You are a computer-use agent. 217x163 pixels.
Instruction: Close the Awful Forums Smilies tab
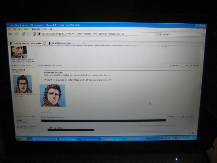[x=84, y=43]
